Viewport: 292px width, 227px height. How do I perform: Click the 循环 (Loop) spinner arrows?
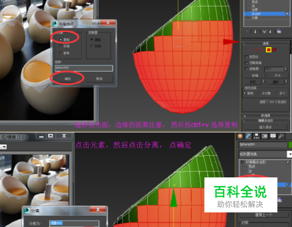286,82
